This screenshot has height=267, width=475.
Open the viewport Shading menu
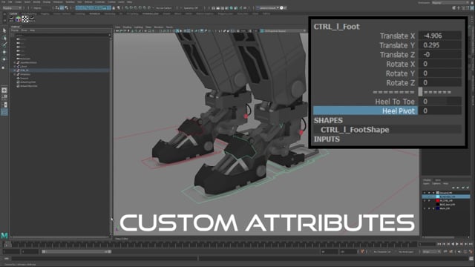tap(127, 27)
